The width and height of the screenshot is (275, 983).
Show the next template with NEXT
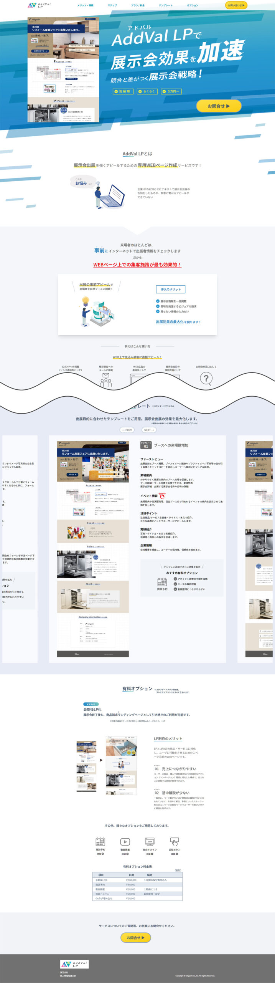point(149,430)
